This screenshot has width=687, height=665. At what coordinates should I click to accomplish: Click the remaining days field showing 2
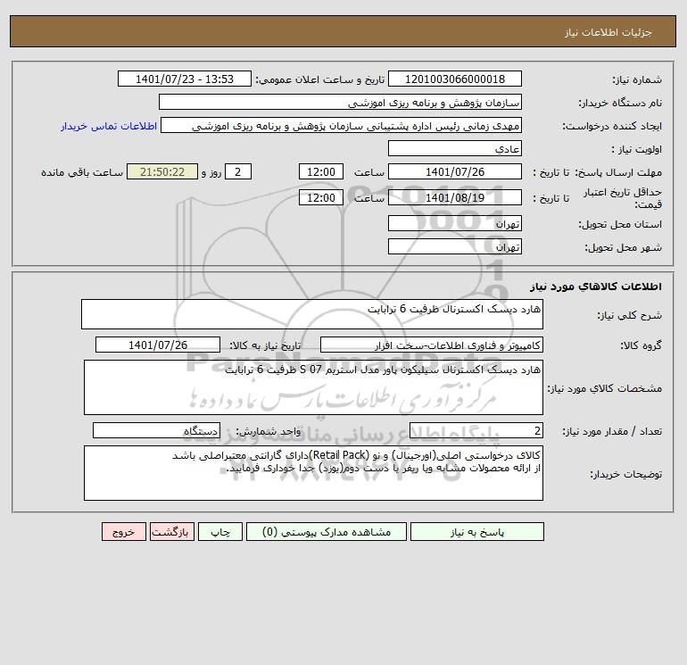click(238, 172)
